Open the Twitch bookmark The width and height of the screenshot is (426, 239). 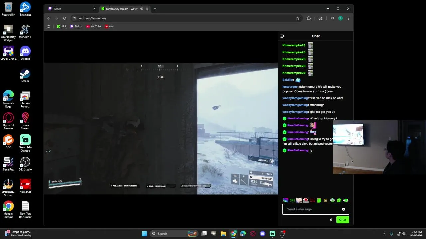pyautogui.click(x=76, y=26)
